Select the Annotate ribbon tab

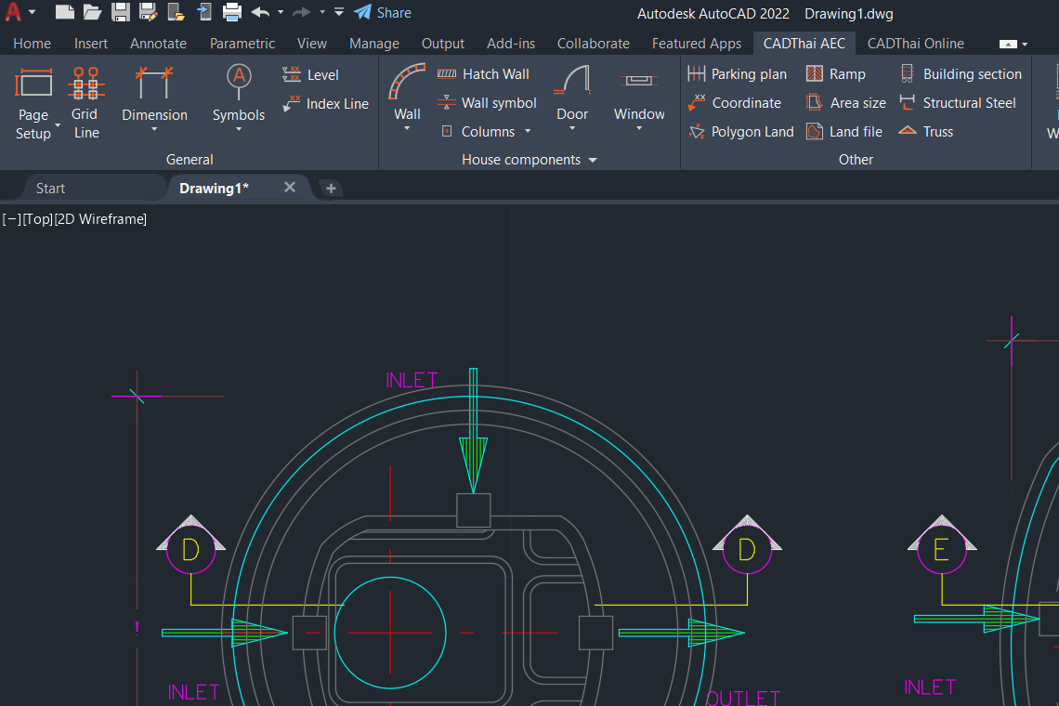click(158, 44)
